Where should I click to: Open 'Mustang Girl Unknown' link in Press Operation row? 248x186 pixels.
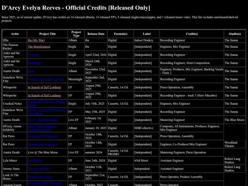point(43,136)
